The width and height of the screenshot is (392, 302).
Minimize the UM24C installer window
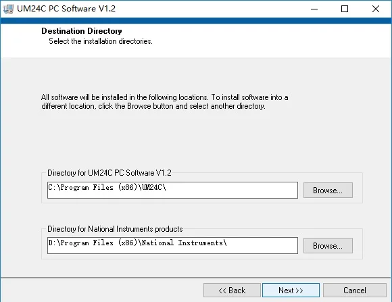pos(314,9)
